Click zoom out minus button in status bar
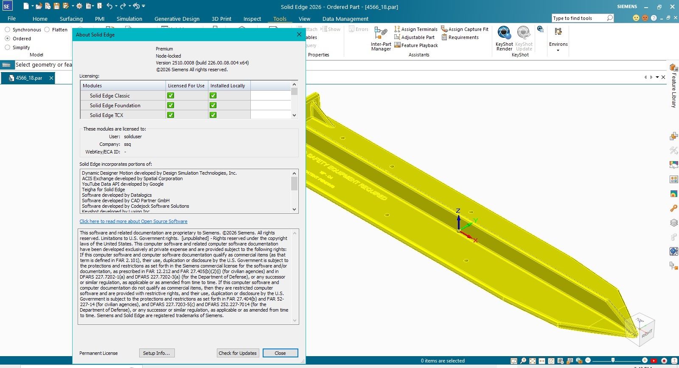Image resolution: width=679 pixels, height=368 pixels. click(588, 360)
